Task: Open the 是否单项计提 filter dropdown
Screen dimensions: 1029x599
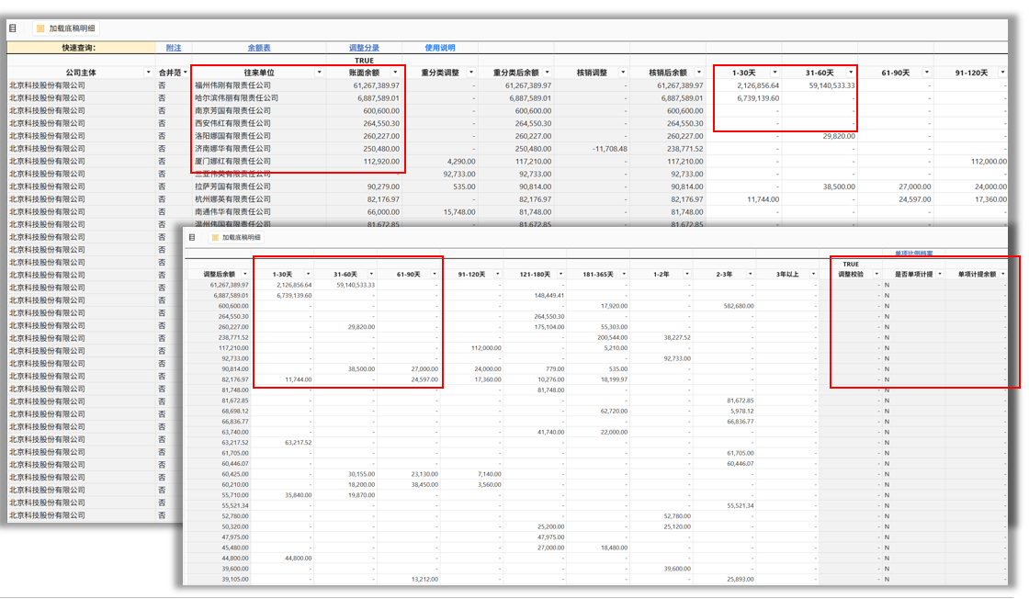Action: tap(940, 275)
